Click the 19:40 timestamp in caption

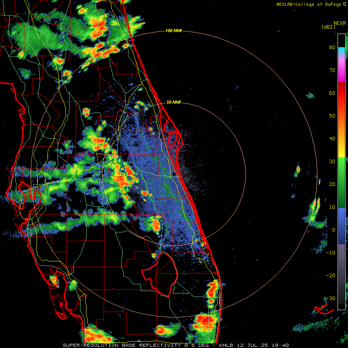(x=281, y=345)
